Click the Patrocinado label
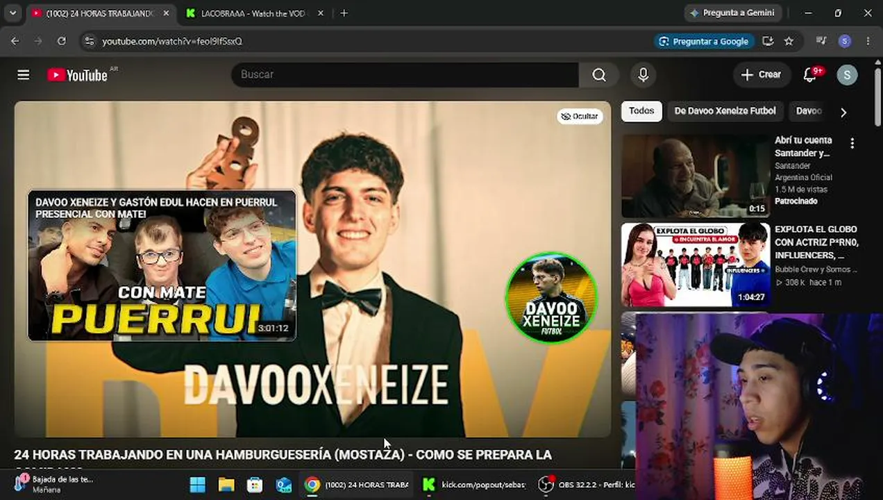 pos(796,201)
